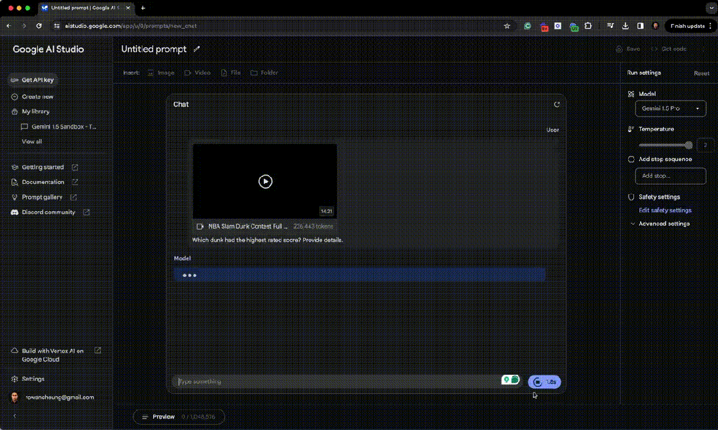Open the Gemini 1.5 Pro model dropdown
Image resolution: width=718 pixels, height=430 pixels.
click(670, 108)
